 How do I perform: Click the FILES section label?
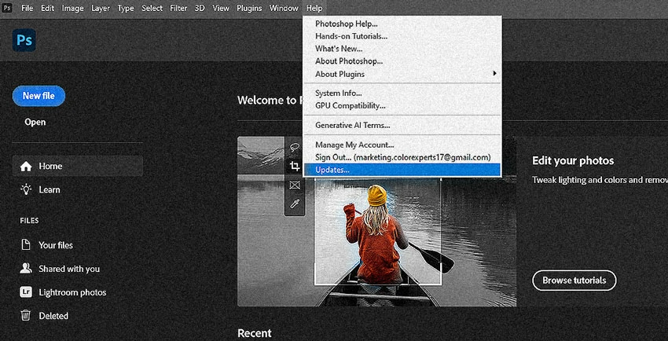coord(29,221)
